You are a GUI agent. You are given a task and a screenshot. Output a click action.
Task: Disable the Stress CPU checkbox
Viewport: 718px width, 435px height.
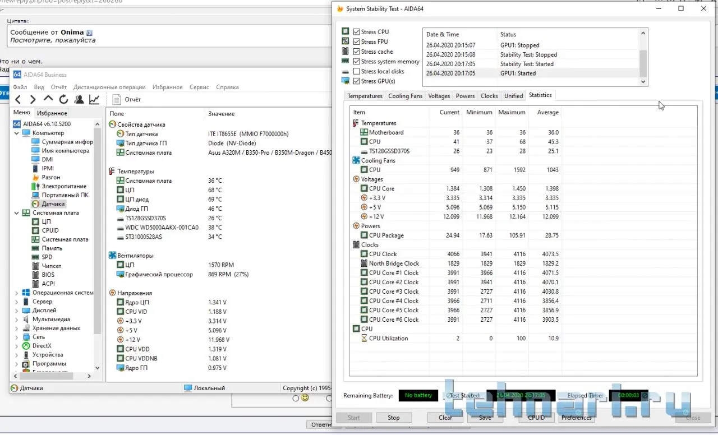tap(357, 32)
